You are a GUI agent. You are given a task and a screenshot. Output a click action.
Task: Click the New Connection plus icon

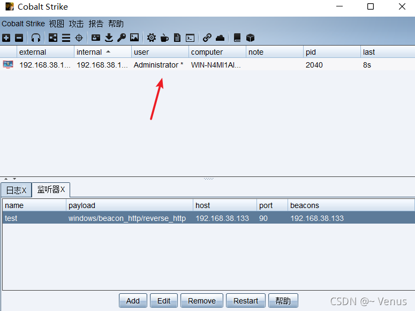pyautogui.click(x=6, y=38)
